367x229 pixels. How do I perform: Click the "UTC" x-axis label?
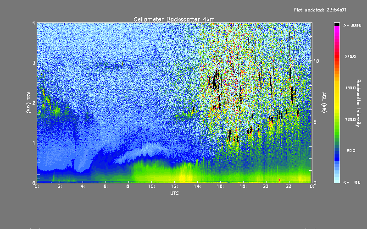tap(174, 193)
